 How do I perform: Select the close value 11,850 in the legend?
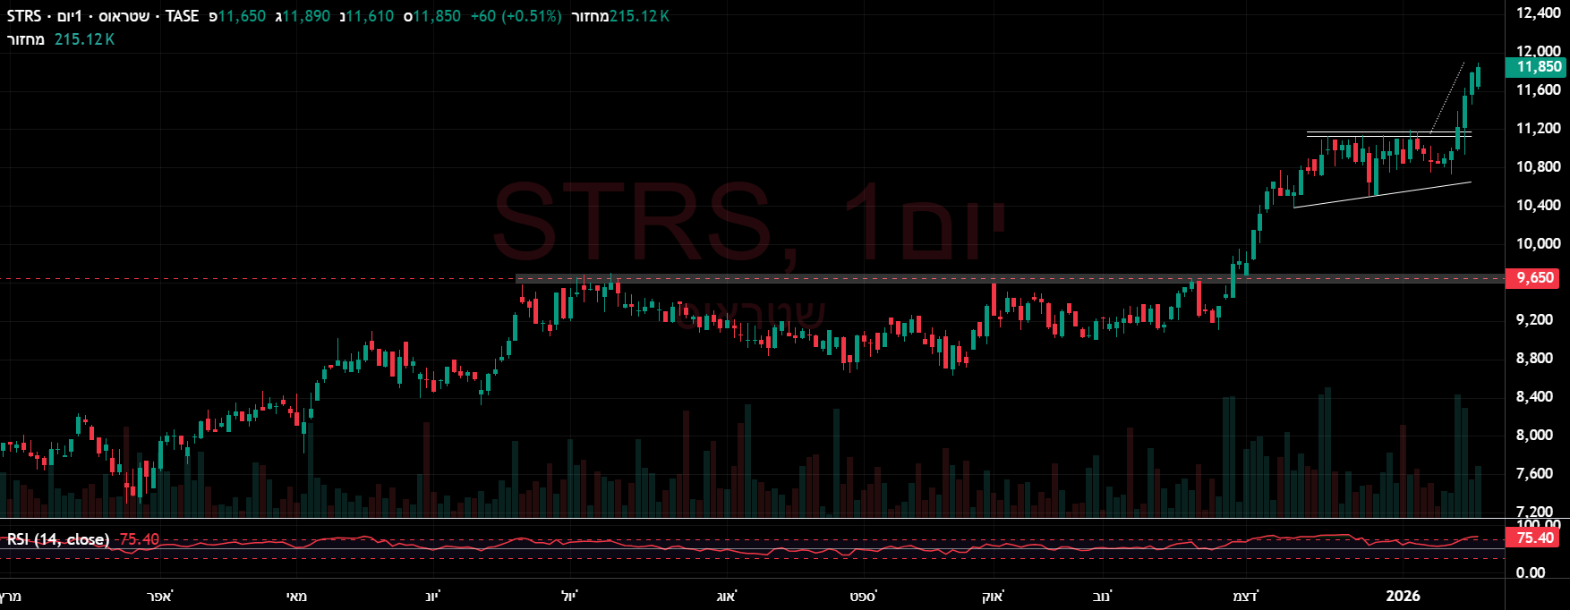point(437,16)
